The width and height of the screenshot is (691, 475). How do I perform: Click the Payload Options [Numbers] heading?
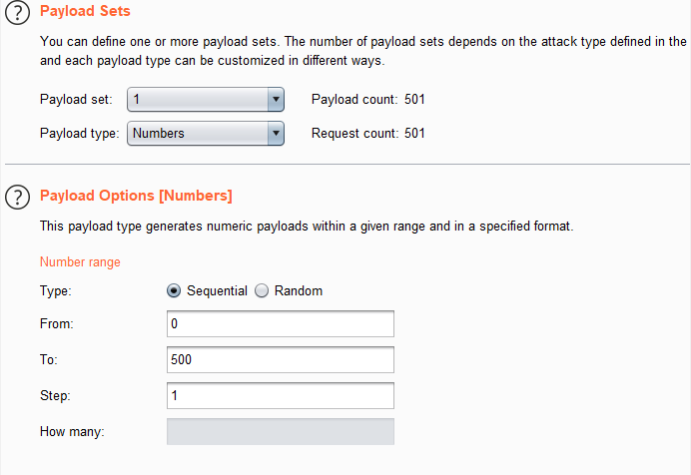[136, 195]
